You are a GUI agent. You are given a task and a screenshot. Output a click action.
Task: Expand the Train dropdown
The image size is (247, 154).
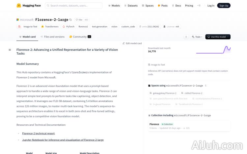(197, 37)
